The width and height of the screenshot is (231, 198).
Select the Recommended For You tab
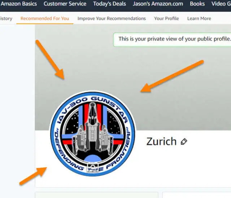(45, 18)
